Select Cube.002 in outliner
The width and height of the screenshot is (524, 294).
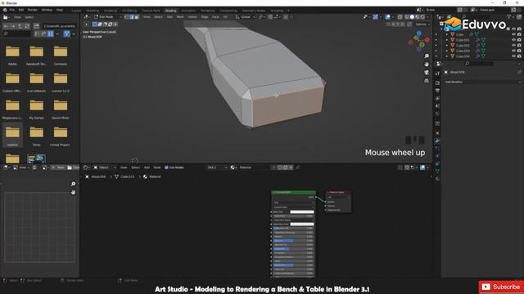[x=463, y=46]
